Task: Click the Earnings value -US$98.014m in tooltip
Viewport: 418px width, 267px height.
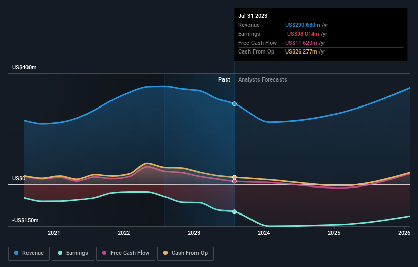Action: click(302, 34)
